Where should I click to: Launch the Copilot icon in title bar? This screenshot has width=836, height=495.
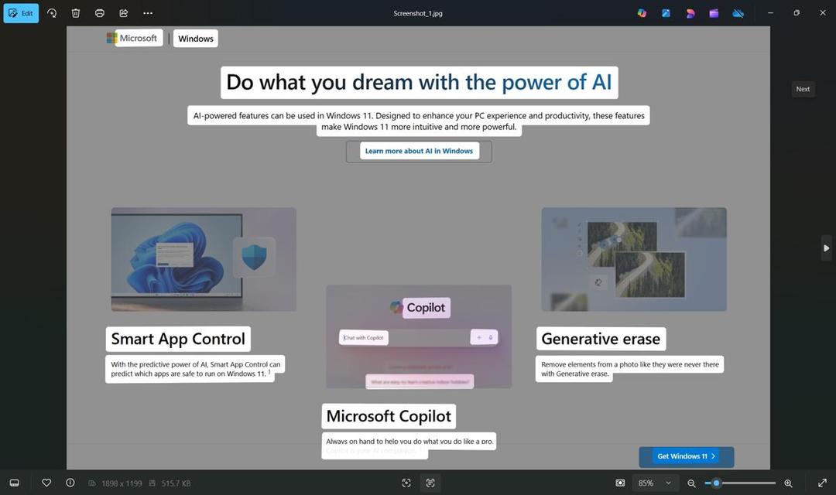642,13
